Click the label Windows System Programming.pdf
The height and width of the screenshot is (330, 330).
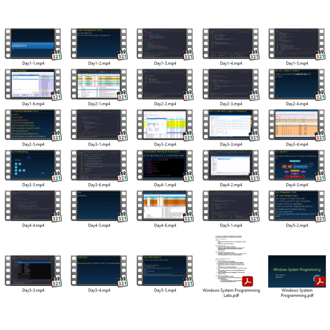click(x=297, y=293)
